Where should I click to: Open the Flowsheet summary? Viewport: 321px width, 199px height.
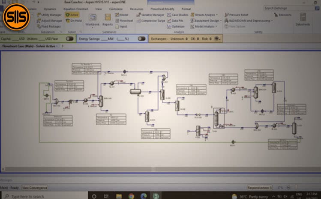point(124,20)
